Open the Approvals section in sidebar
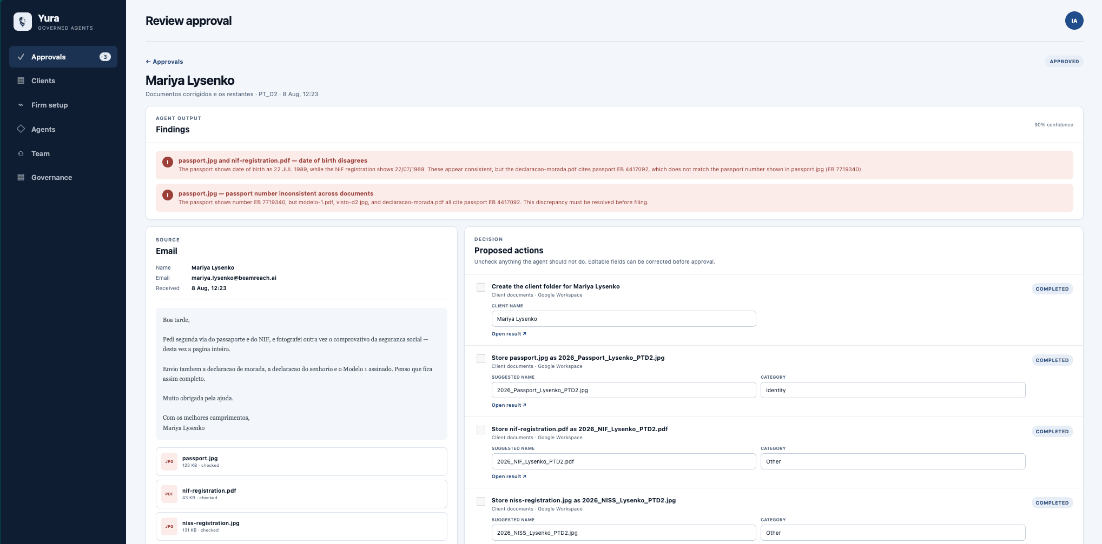The width and height of the screenshot is (1102, 544). point(63,57)
